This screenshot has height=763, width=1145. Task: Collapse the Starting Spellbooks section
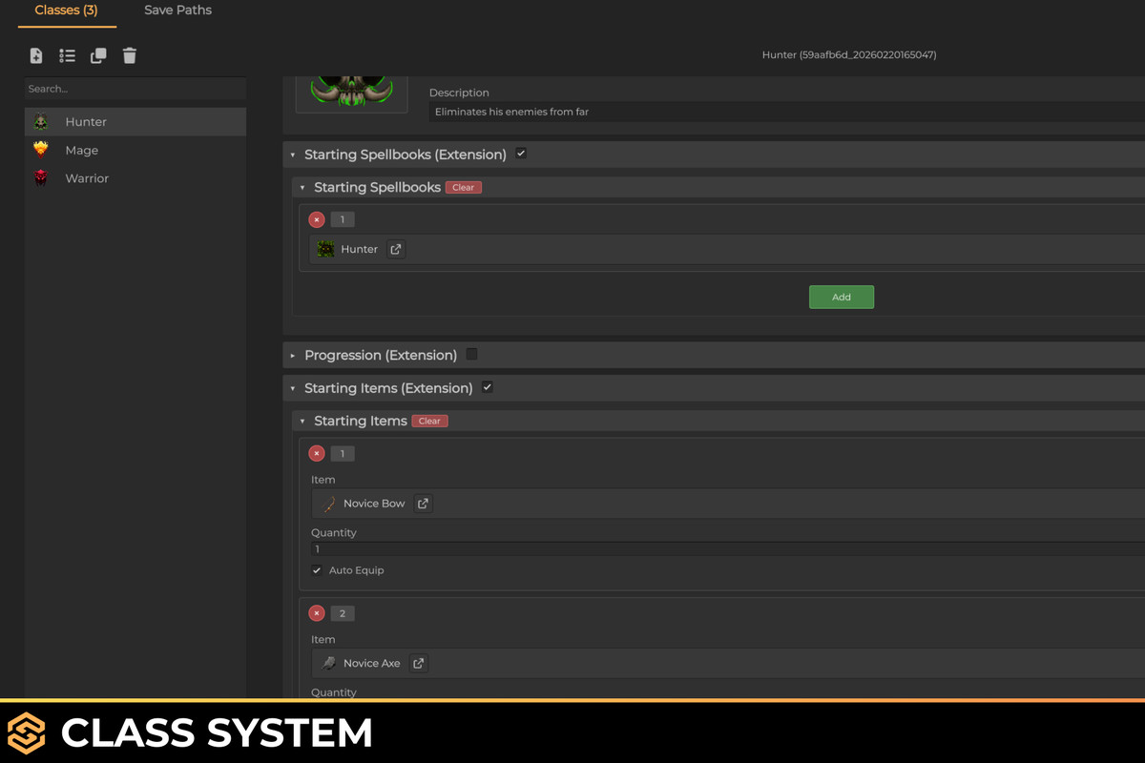click(302, 187)
